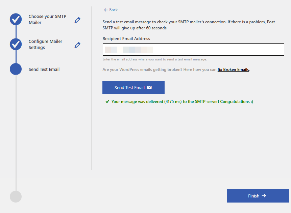Click the checkmark circle for Configure Mailer Settings
Screen dimensions: 291x213
pyautogui.click(x=16, y=44)
